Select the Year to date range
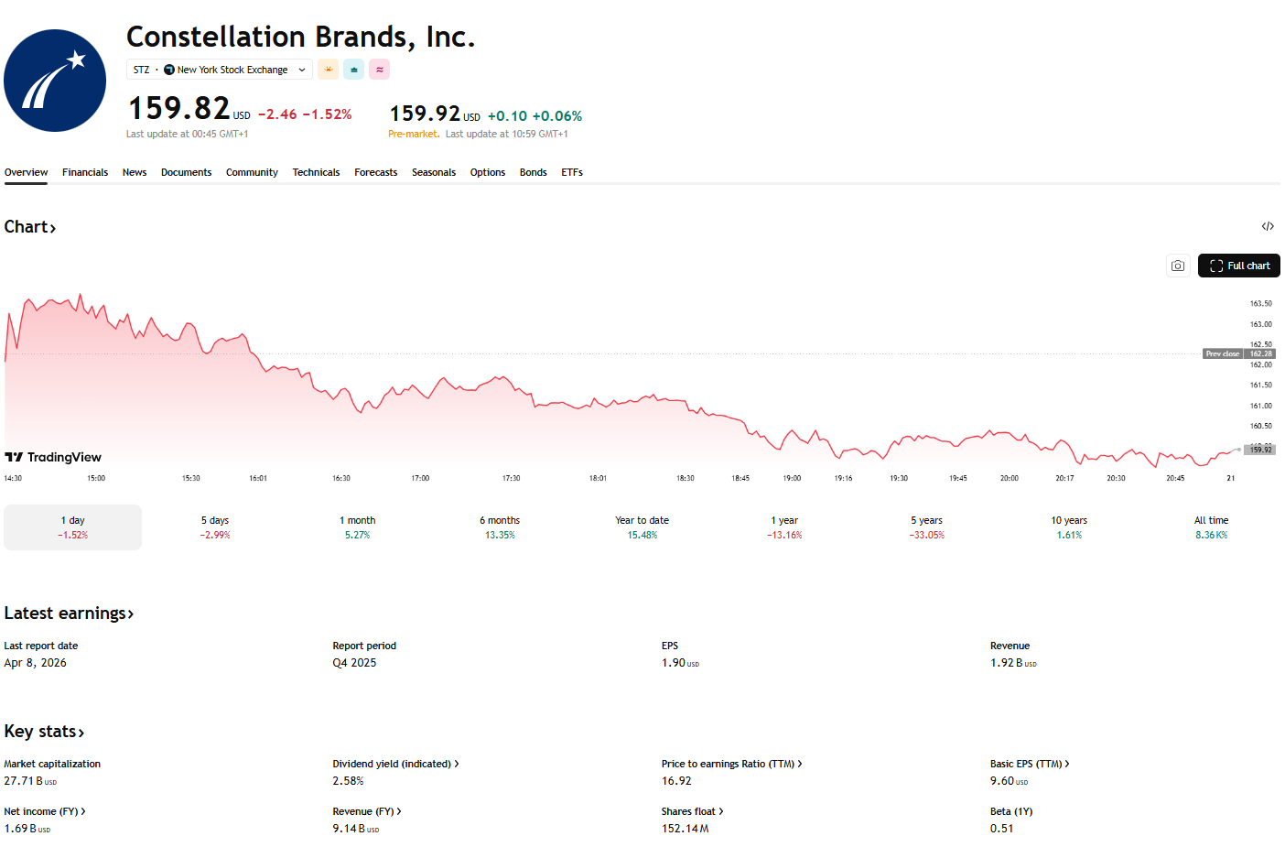 click(642, 527)
